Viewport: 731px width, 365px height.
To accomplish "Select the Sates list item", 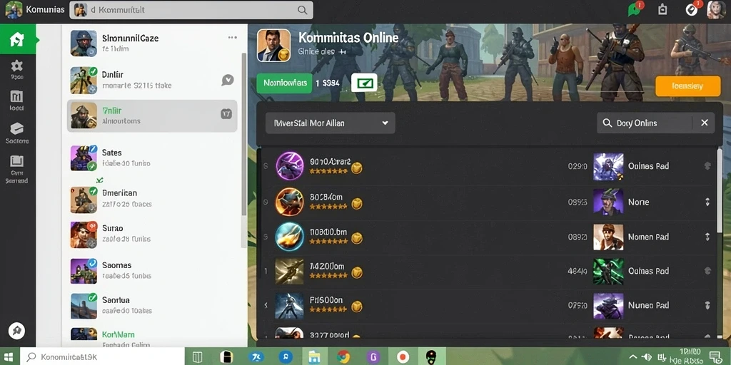I will pos(152,158).
